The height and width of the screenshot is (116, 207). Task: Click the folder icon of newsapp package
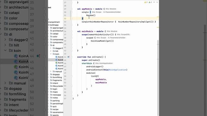[x=51, y=95]
